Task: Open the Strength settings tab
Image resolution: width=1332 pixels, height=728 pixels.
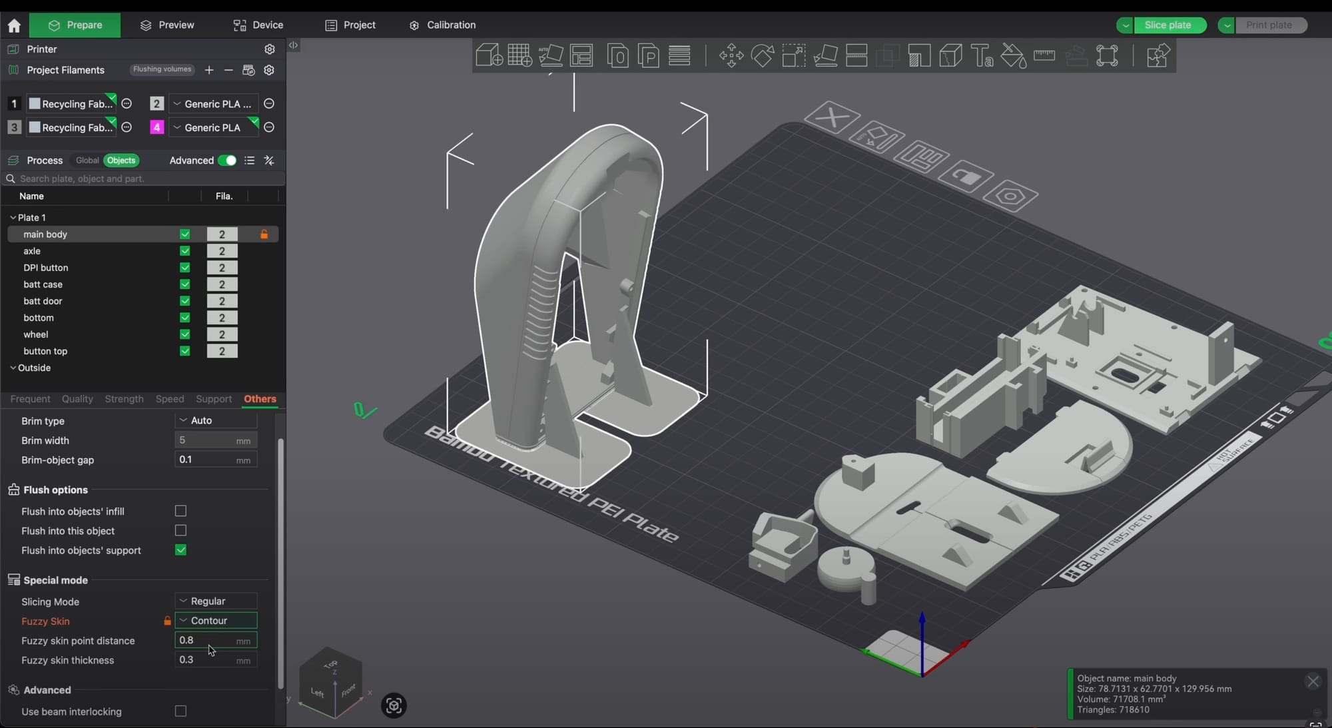Action: [124, 399]
